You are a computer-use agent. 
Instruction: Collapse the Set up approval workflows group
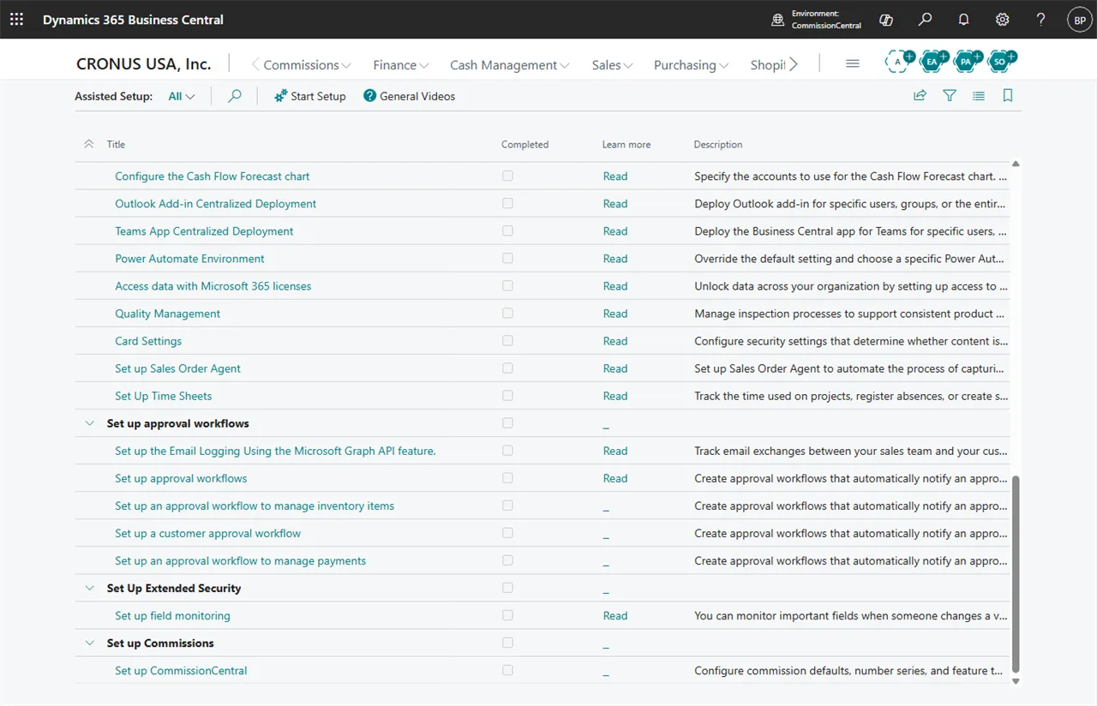coord(89,423)
